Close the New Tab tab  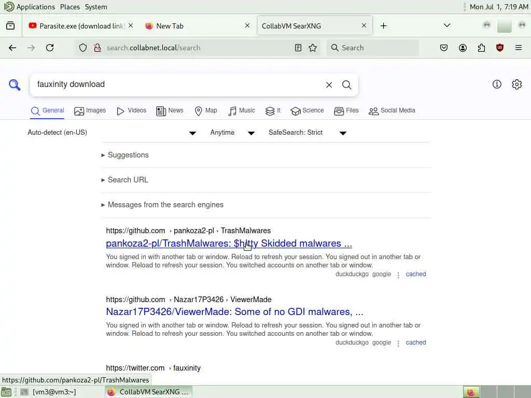247,26
